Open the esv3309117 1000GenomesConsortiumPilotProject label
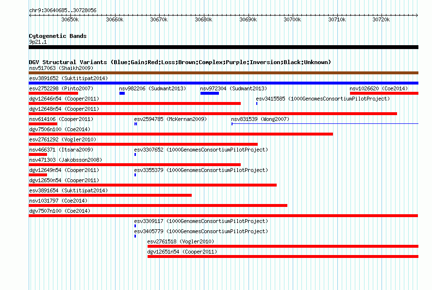Image resolution: width=432 pixels, height=290 pixels. pos(201,221)
